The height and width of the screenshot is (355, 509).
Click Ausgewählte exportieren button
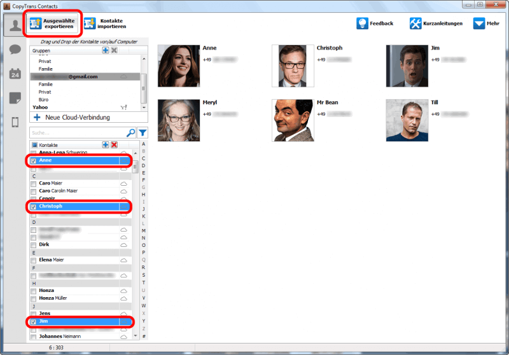point(53,24)
